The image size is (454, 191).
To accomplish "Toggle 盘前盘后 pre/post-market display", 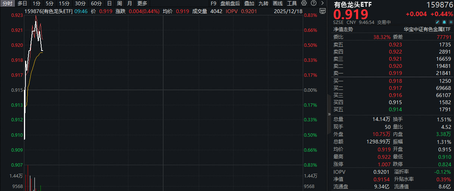I will coord(230,3).
